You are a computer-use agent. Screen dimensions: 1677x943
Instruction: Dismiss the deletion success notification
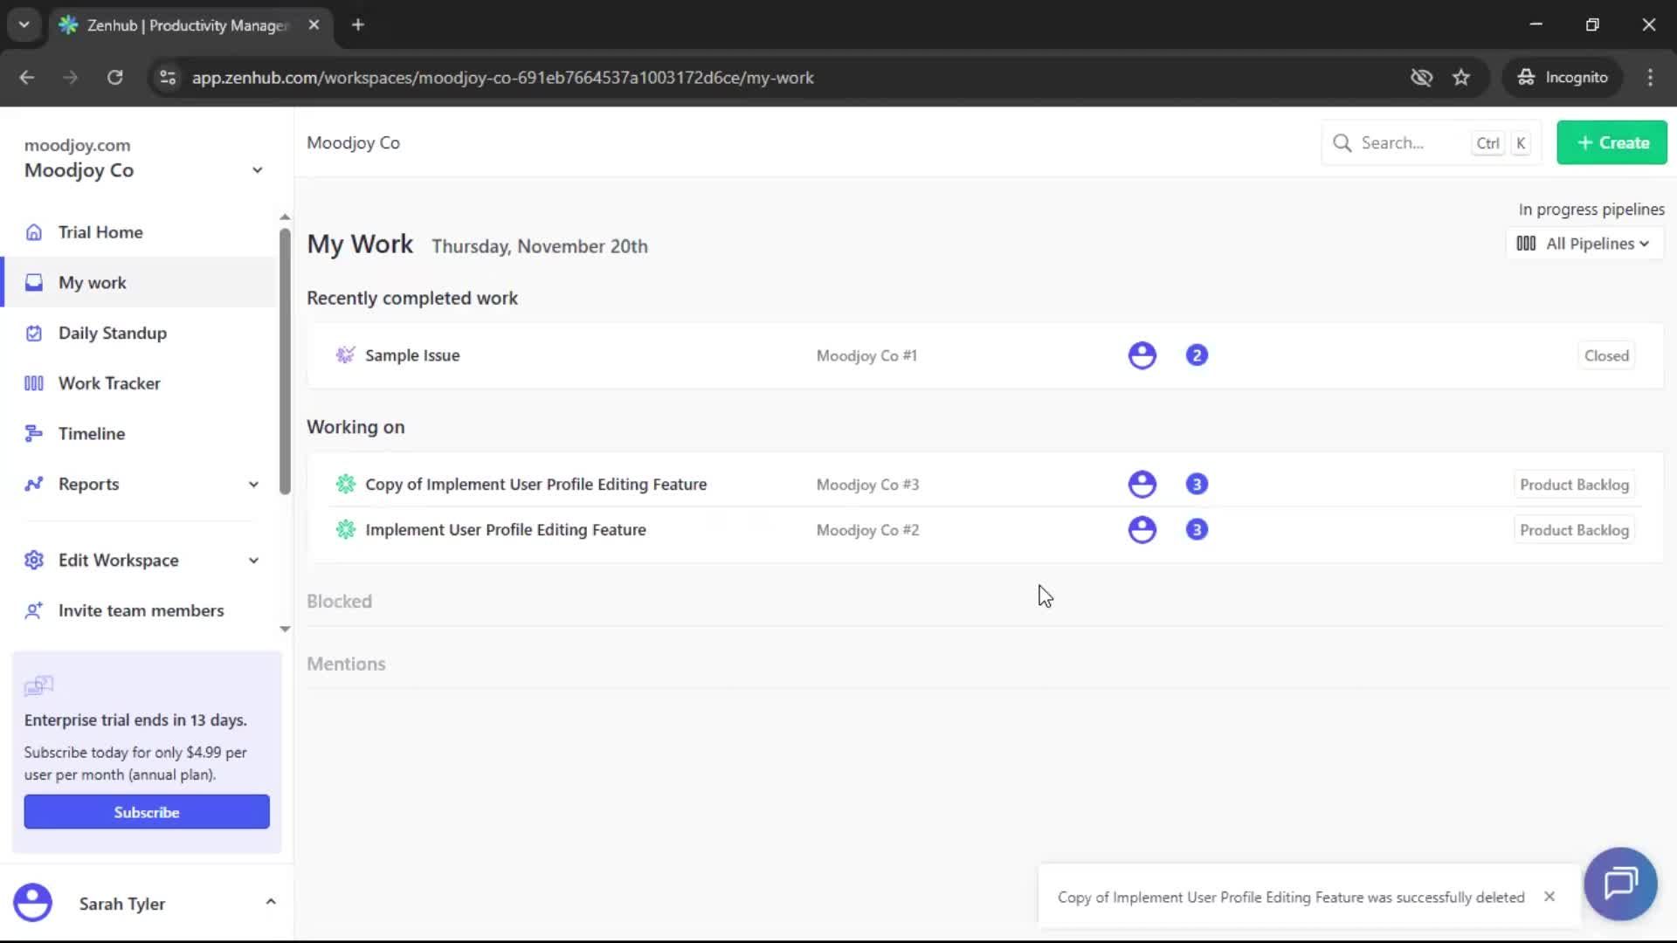(x=1549, y=896)
